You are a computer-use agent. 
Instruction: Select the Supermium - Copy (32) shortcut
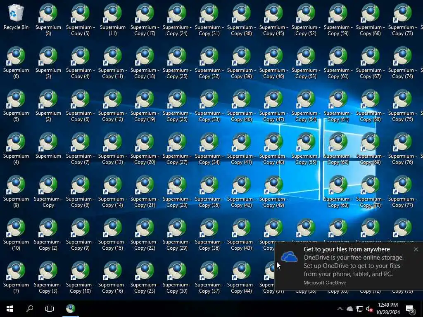[x=209, y=63]
